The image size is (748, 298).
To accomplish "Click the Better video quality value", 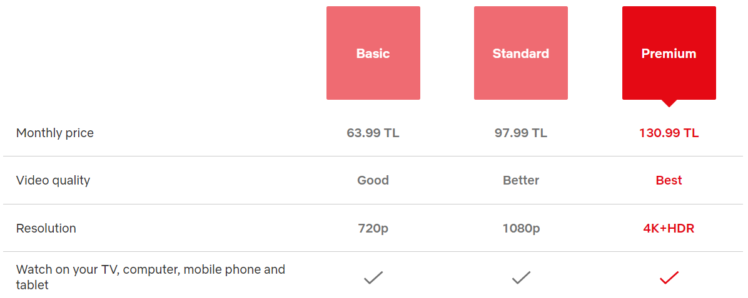I will (521, 181).
